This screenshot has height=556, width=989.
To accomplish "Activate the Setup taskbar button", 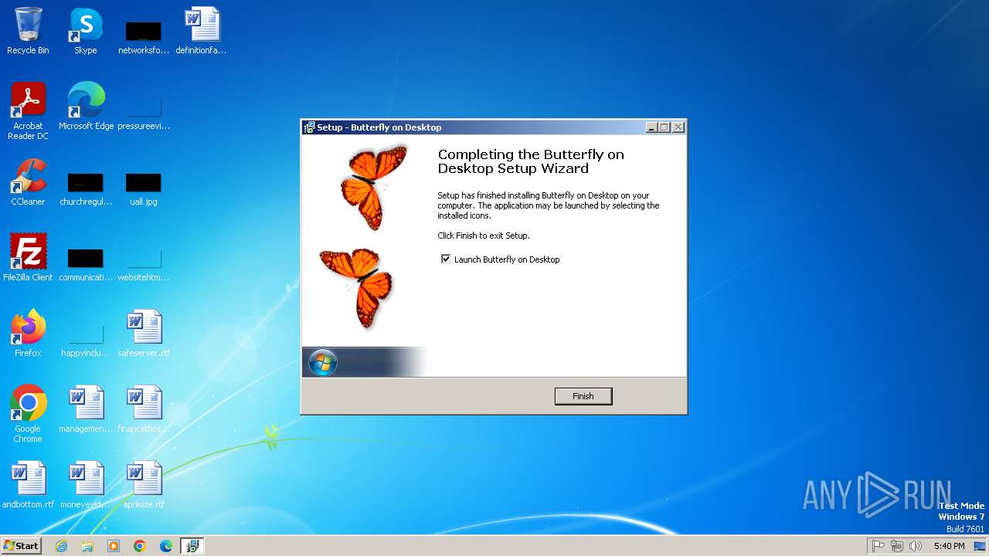I will point(192,546).
